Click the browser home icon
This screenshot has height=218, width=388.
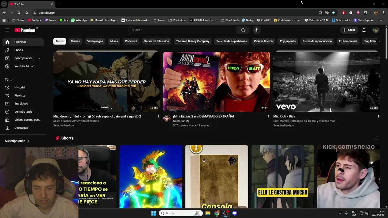click(26, 13)
